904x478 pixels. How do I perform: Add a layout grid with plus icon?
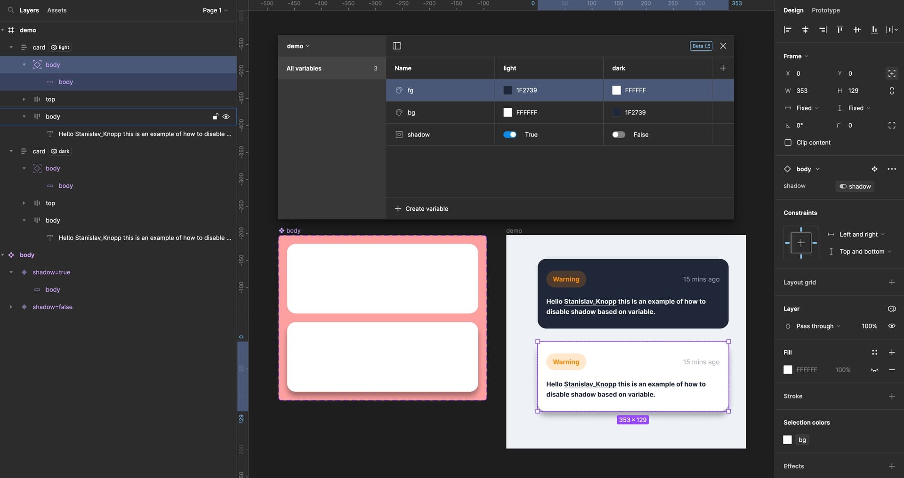[892, 282]
